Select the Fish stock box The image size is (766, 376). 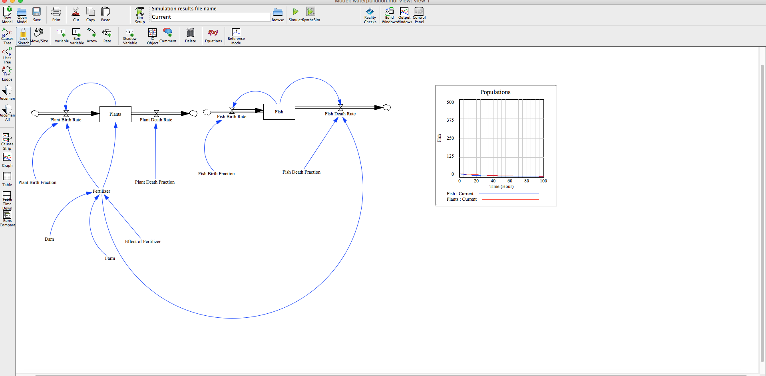[279, 112]
